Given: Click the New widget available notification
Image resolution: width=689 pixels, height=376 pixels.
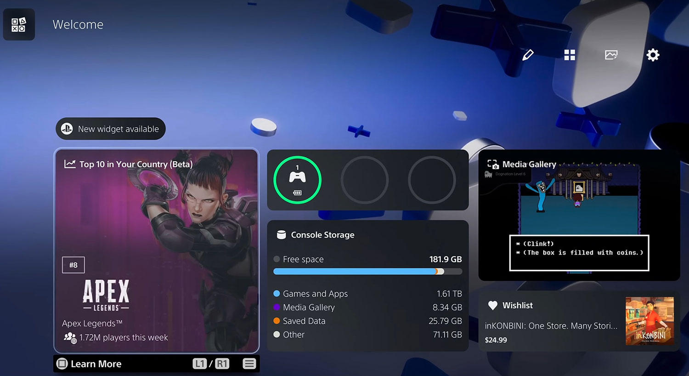Looking at the screenshot, I should click(x=111, y=129).
